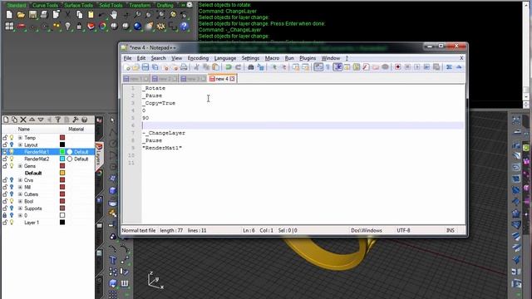Open the Notepad++ Macro menu
532x299 pixels.
click(272, 58)
